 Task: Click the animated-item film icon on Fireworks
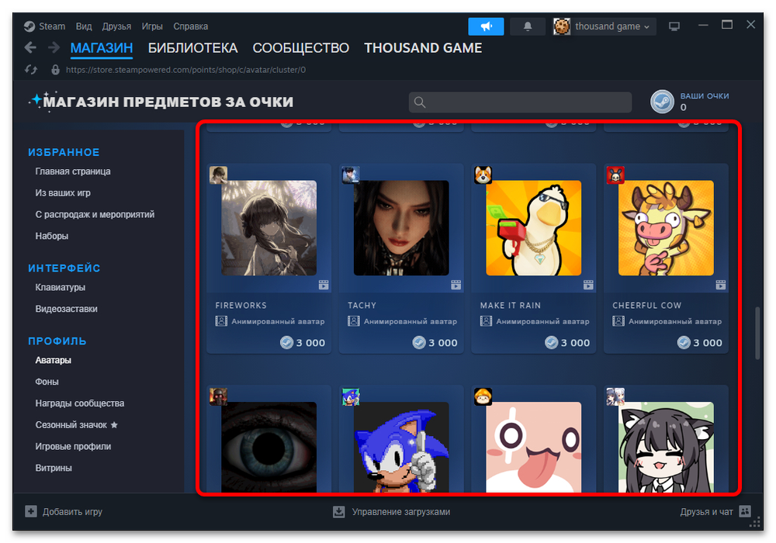point(324,285)
